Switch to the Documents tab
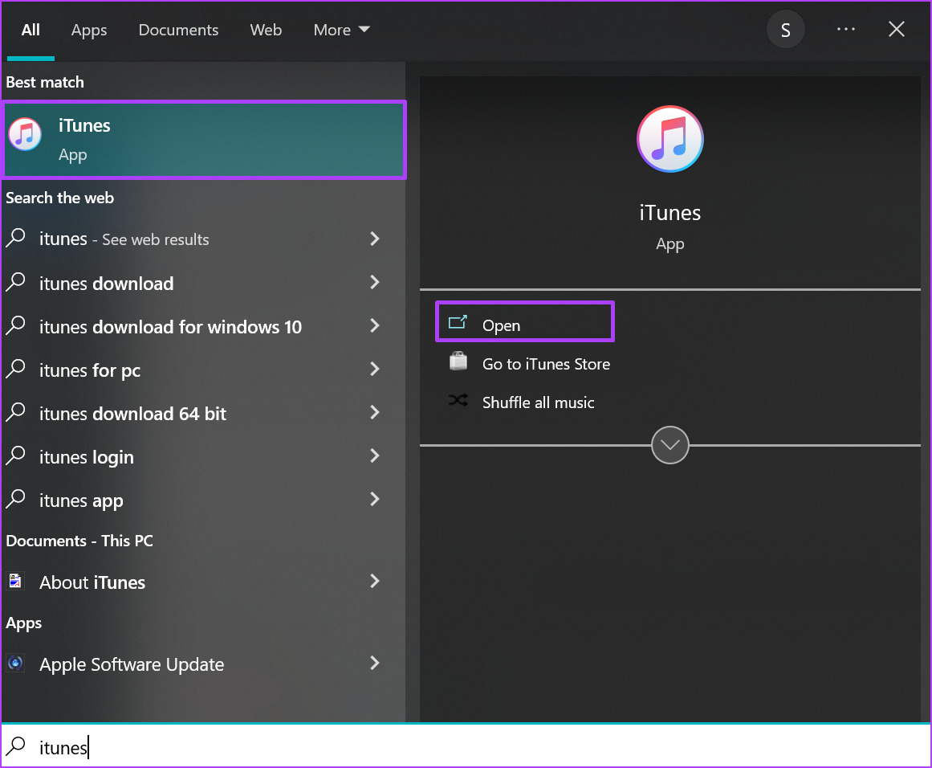Viewport: 932px width, 768px height. point(178,30)
